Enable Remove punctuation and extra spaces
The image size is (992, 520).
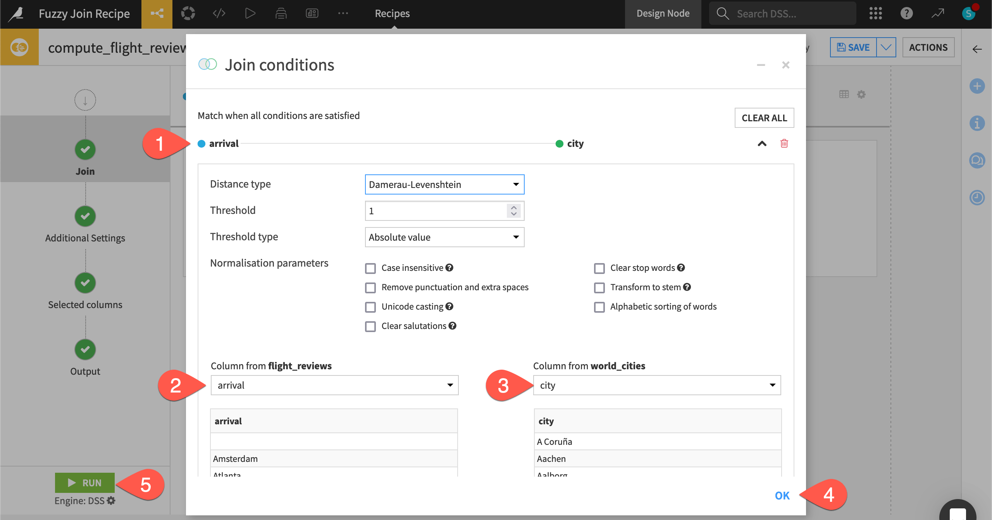(x=370, y=288)
